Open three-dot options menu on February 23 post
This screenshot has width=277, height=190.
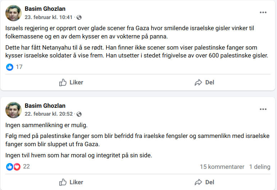pyautogui.click(x=263, y=13)
